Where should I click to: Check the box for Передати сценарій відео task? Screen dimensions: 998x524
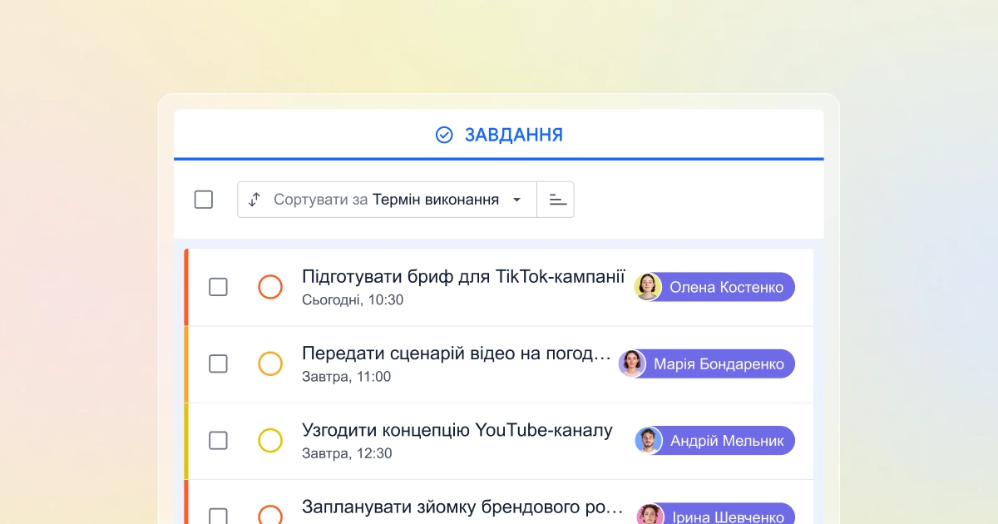pyautogui.click(x=218, y=363)
